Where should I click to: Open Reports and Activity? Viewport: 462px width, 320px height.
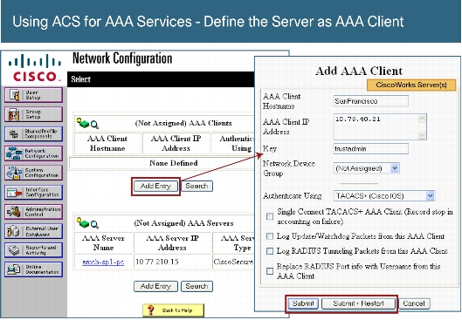pos(33,250)
